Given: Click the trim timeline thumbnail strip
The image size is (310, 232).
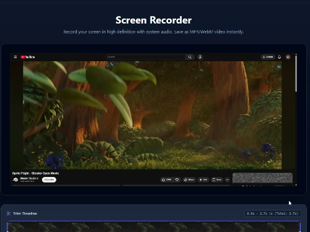Looking at the screenshot, I should 154,226.
